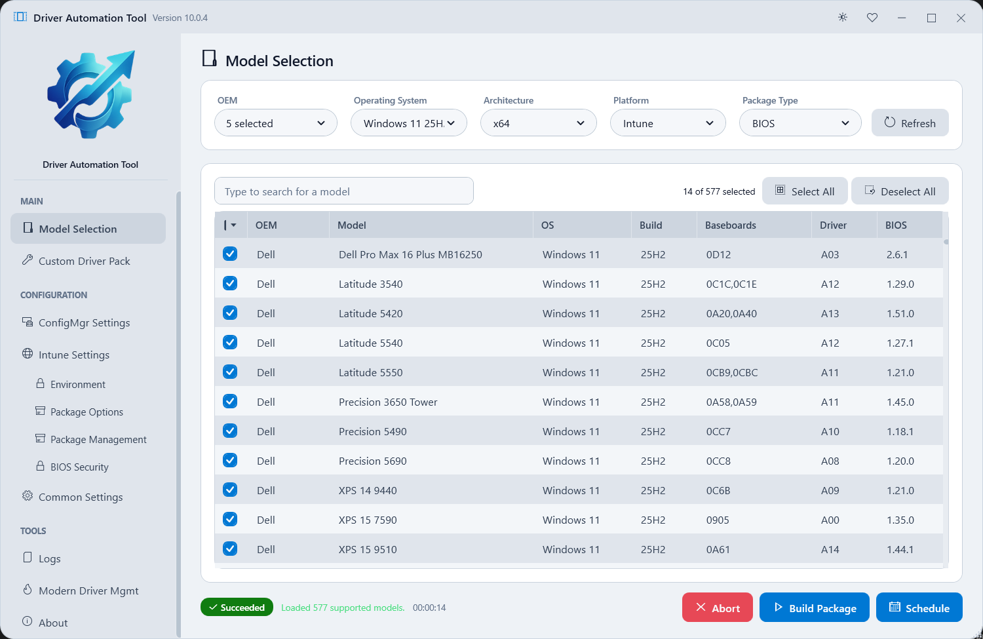Open the Platform Intune dropdown
This screenshot has height=639, width=983.
point(668,123)
